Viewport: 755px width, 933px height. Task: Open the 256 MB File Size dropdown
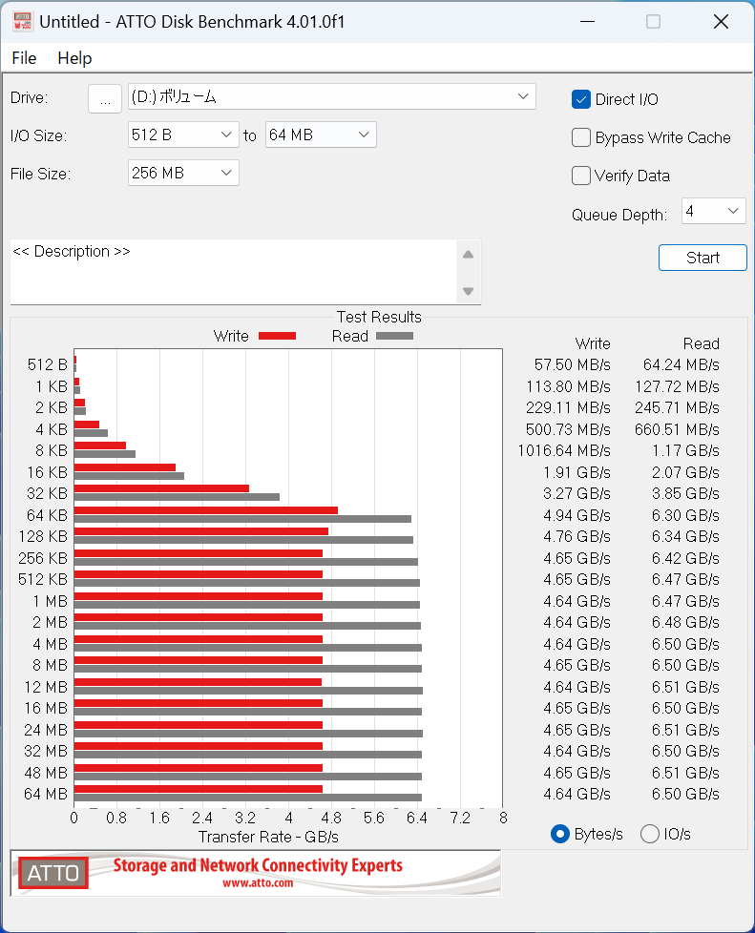click(x=183, y=173)
